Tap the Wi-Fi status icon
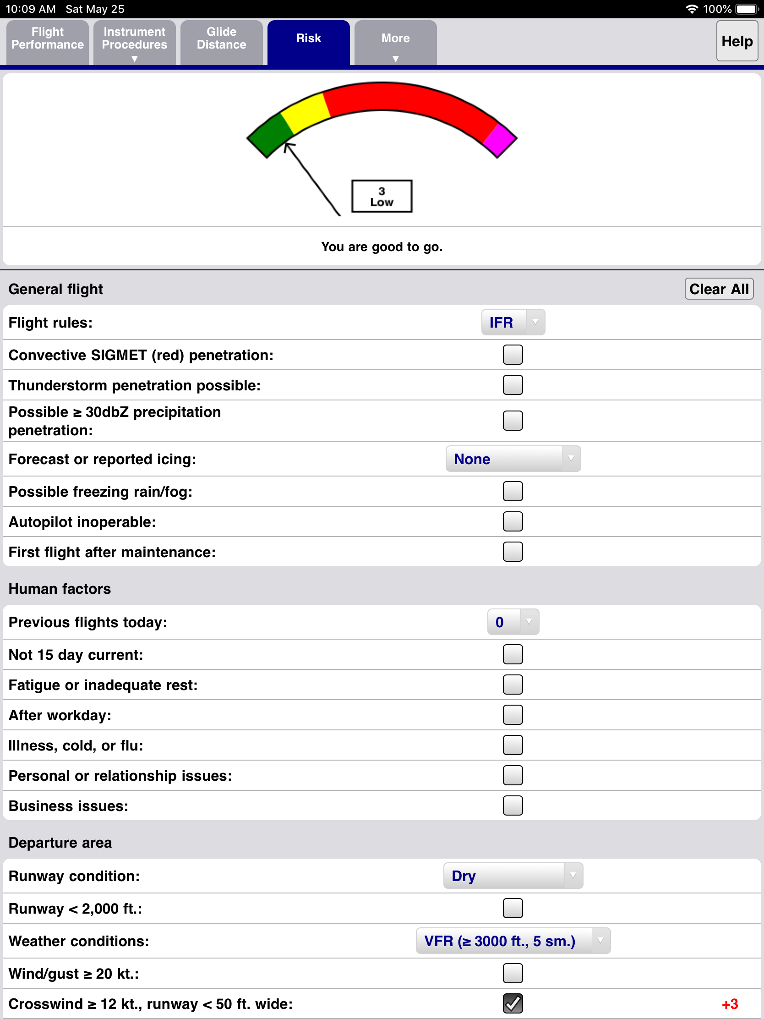The image size is (764, 1019). click(x=691, y=9)
